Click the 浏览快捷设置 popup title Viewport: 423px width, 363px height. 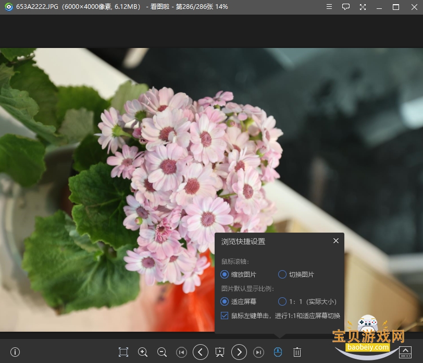(243, 241)
